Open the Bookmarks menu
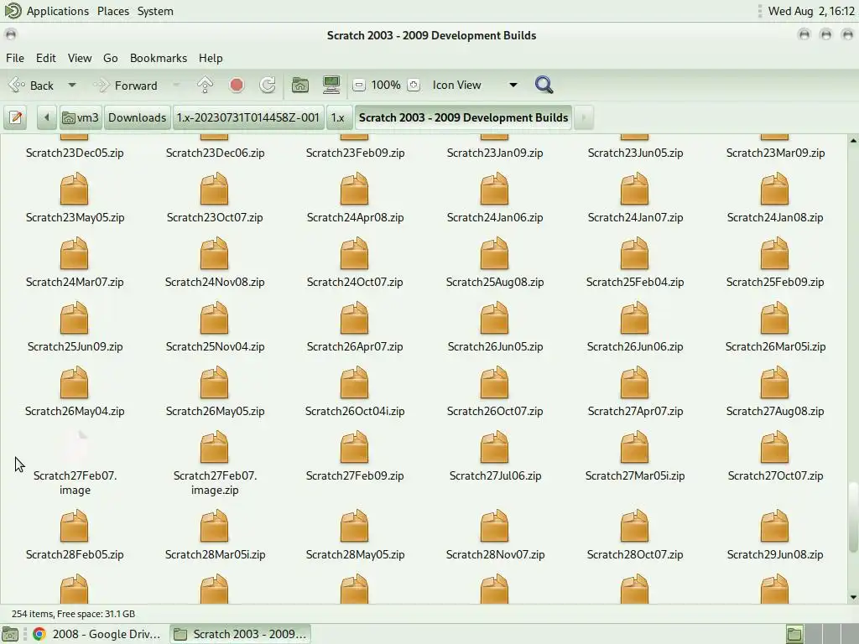The width and height of the screenshot is (859, 644). [159, 58]
